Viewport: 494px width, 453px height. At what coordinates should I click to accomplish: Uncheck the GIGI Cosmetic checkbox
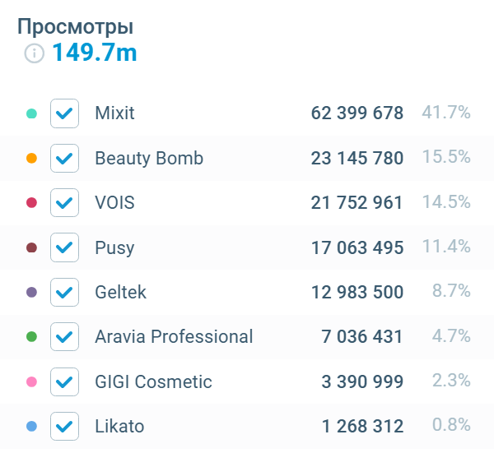[x=64, y=381]
